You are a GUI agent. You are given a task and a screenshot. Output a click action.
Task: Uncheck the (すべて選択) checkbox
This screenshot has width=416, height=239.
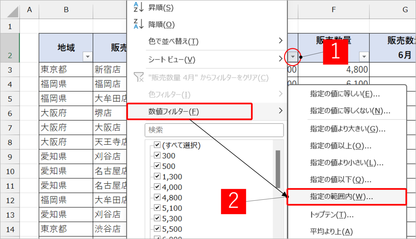click(157, 145)
